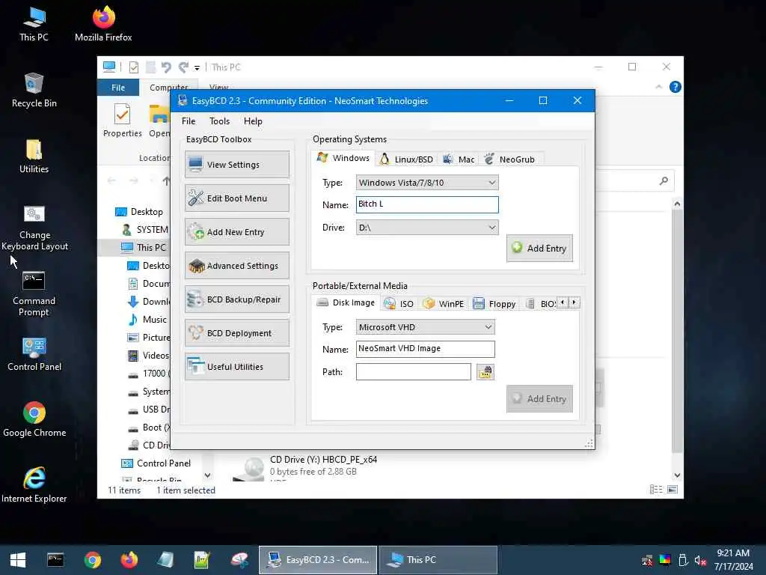Open EasyBCD Help menu
This screenshot has width=766, height=575.
click(x=253, y=121)
